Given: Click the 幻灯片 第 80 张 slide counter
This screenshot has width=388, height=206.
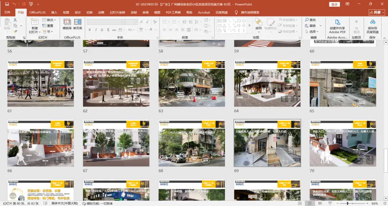Looking at the screenshot, I should point(21,203).
